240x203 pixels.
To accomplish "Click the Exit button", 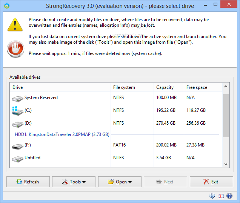I will click(211, 182).
